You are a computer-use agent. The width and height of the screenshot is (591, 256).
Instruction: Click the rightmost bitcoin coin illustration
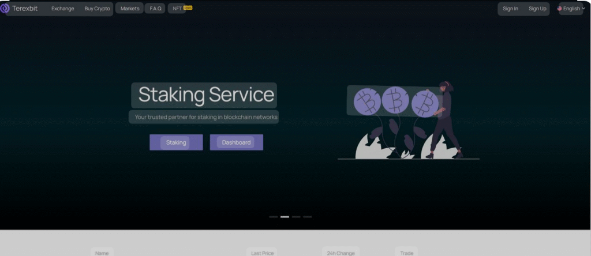pyautogui.click(x=426, y=103)
